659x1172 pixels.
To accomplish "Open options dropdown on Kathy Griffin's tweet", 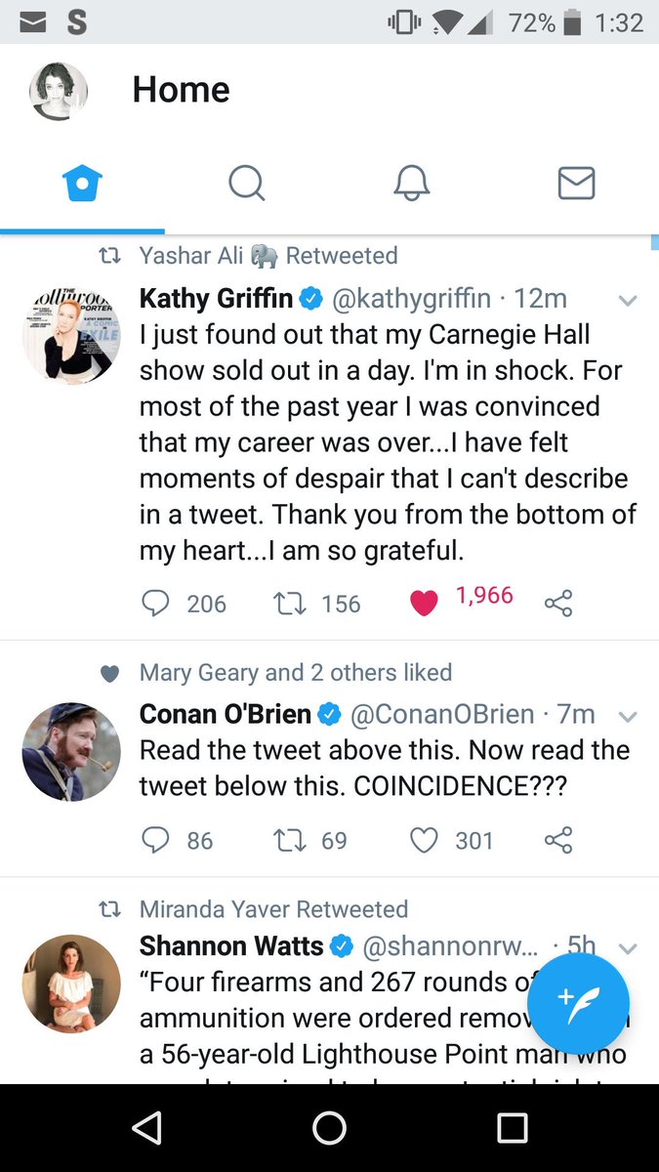I will click(x=628, y=301).
